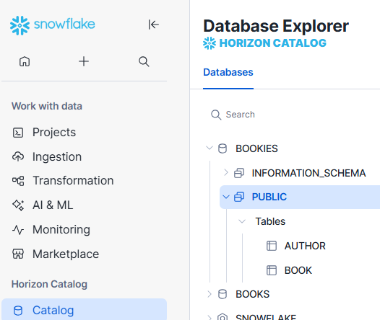Expand the INFORMATION_SCHEMA schema node
380x320 pixels.
coord(226,172)
